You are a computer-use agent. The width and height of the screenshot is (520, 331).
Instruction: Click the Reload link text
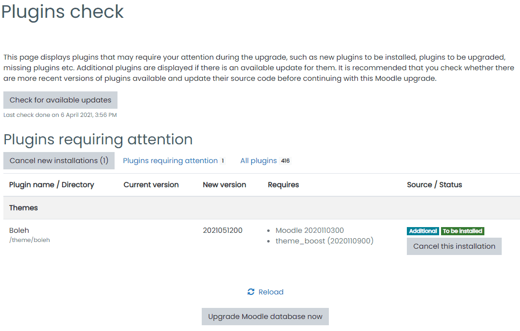click(271, 292)
